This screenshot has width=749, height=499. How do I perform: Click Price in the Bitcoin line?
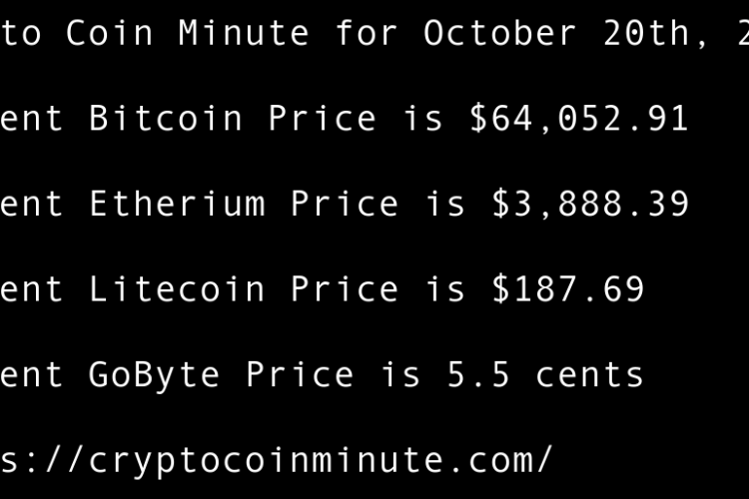click(x=323, y=119)
